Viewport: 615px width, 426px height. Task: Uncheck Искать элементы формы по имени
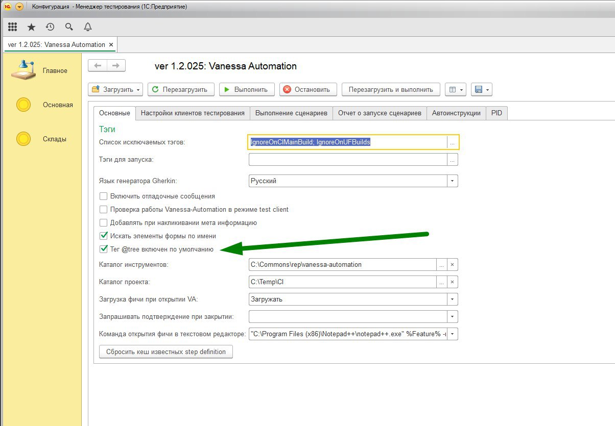pyautogui.click(x=103, y=236)
